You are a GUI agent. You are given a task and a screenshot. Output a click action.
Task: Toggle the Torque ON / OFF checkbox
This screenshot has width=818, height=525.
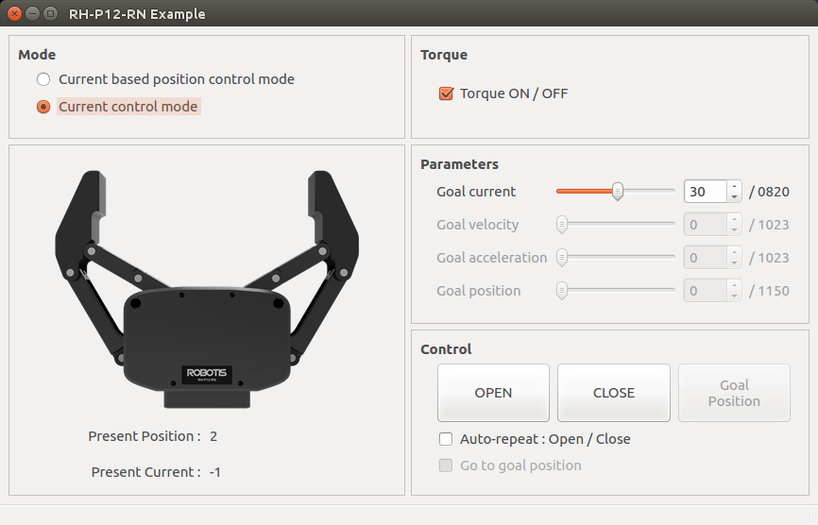click(x=447, y=93)
